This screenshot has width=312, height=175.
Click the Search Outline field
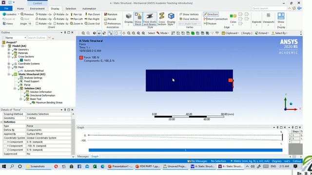point(37,38)
